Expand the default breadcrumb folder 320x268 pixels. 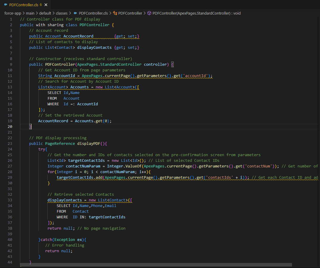coord(45,13)
